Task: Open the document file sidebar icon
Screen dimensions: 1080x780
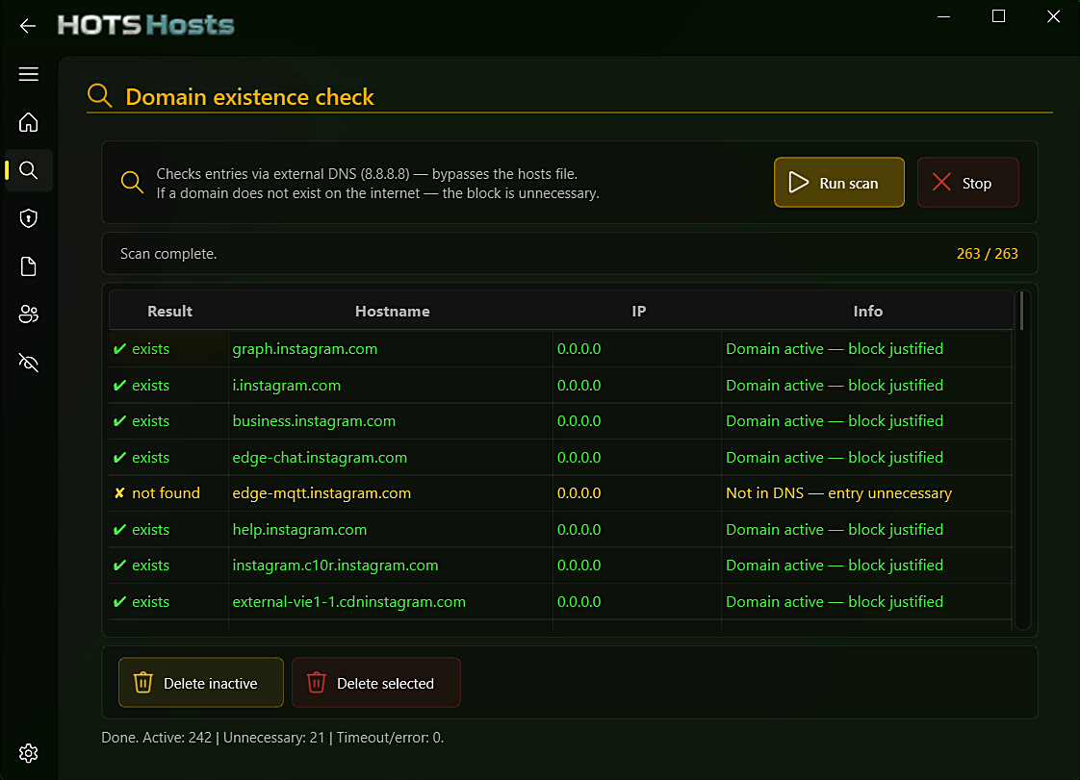Action: coord(28,266)
